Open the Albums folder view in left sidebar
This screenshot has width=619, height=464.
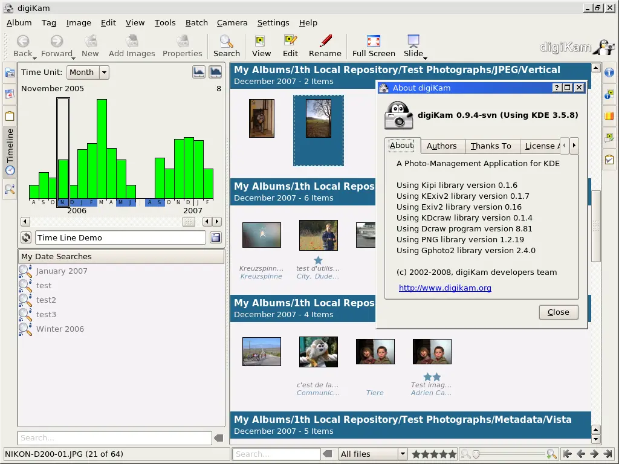[x=10, y=72]
